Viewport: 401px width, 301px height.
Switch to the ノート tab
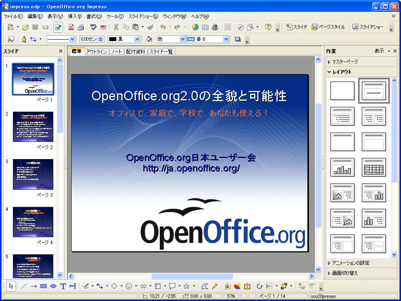116,52
